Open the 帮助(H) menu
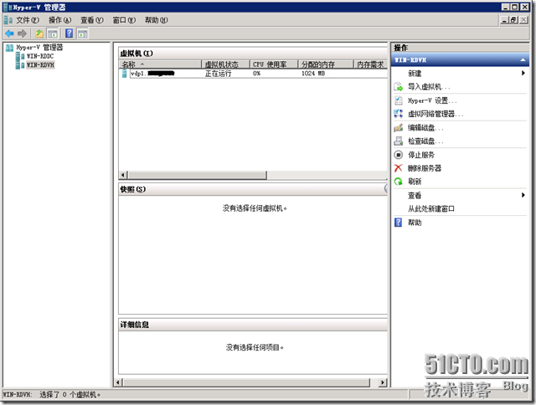The image size is (536, 405). (157, 20)
